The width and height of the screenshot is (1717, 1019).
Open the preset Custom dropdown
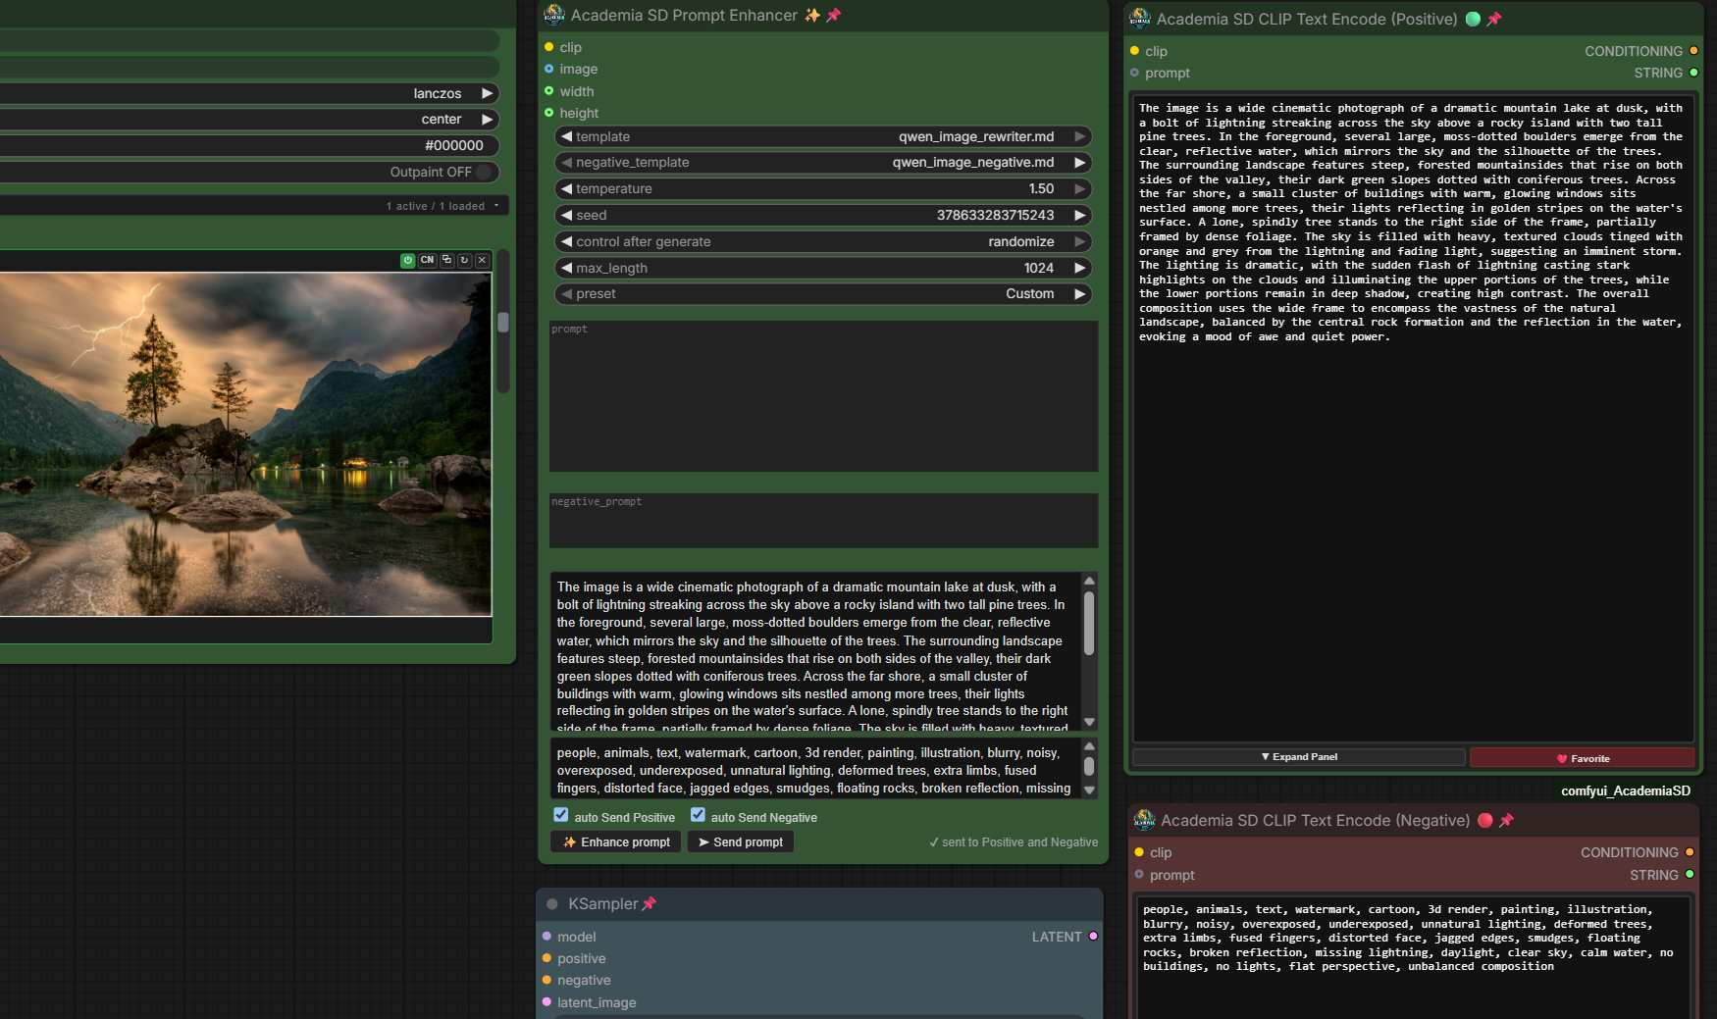[x=823, y=294]
